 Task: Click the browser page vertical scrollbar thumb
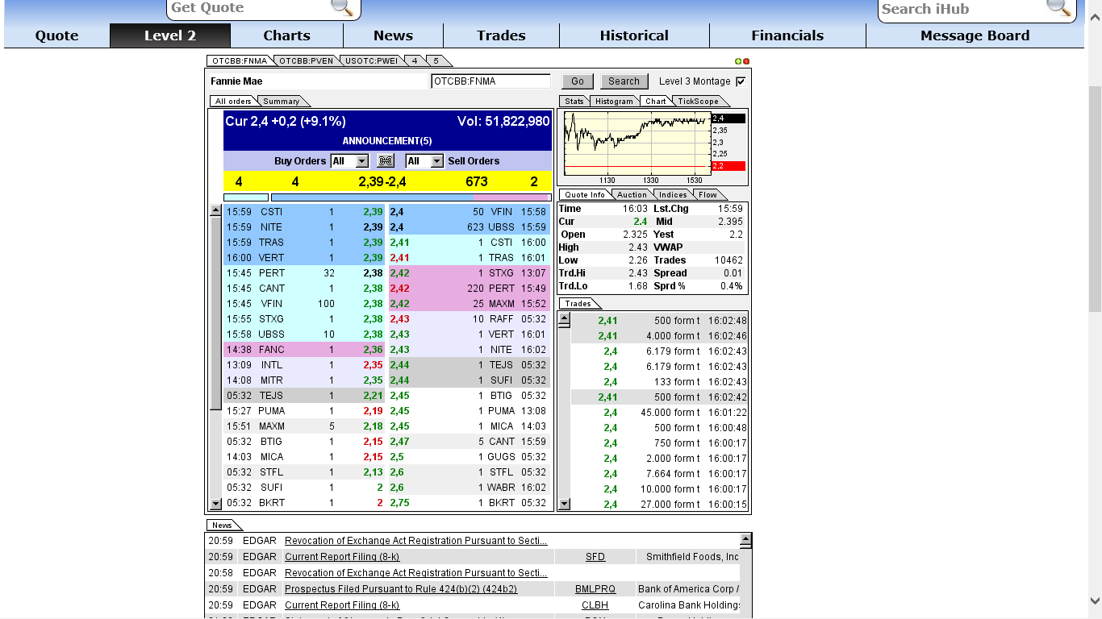pos(1095,197)
